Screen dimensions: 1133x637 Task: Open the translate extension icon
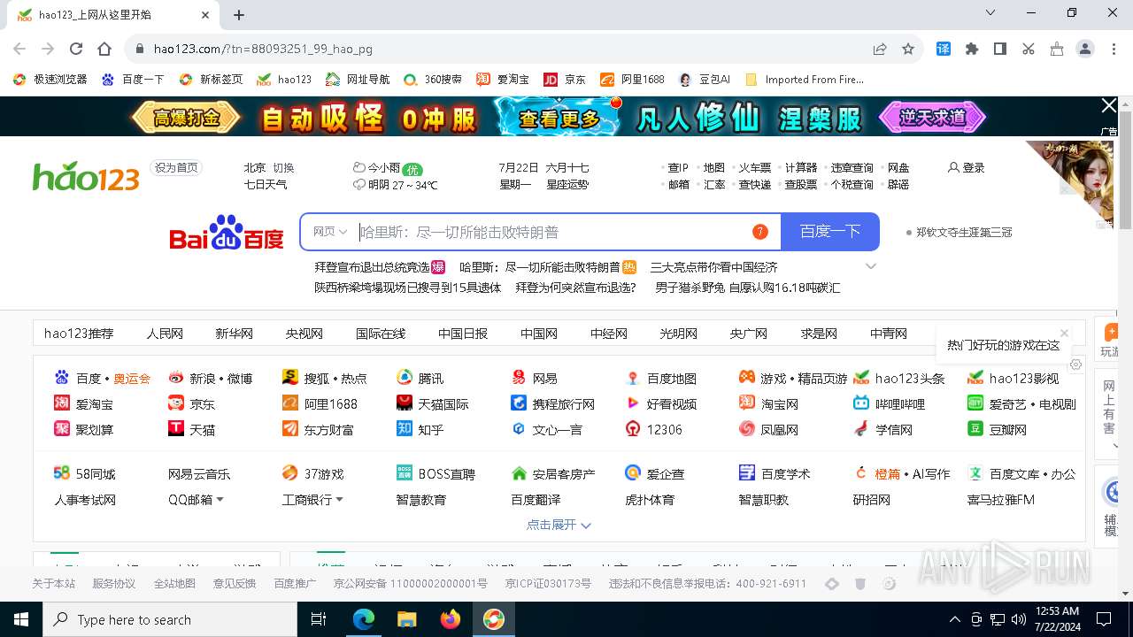[944, 49]
